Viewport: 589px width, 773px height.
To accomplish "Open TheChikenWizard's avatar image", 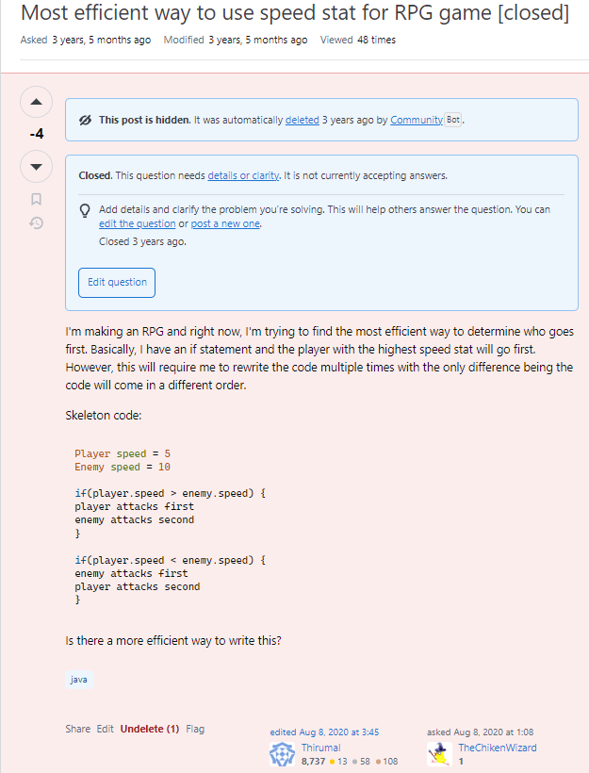I will coord(438,754).
